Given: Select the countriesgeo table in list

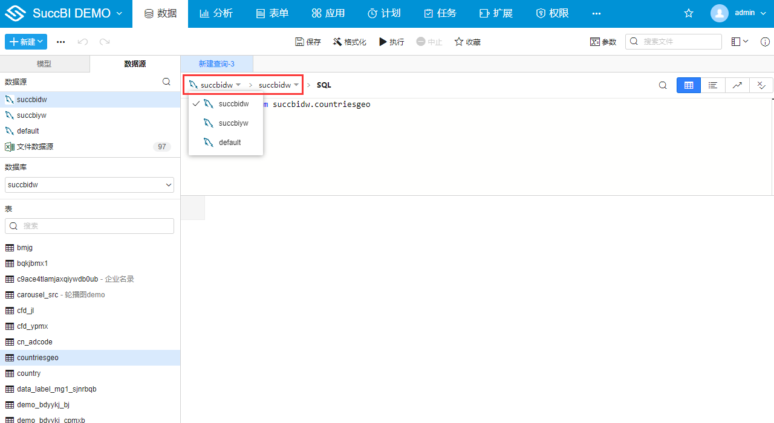Looking at the screenshot, I should [37, 358].
